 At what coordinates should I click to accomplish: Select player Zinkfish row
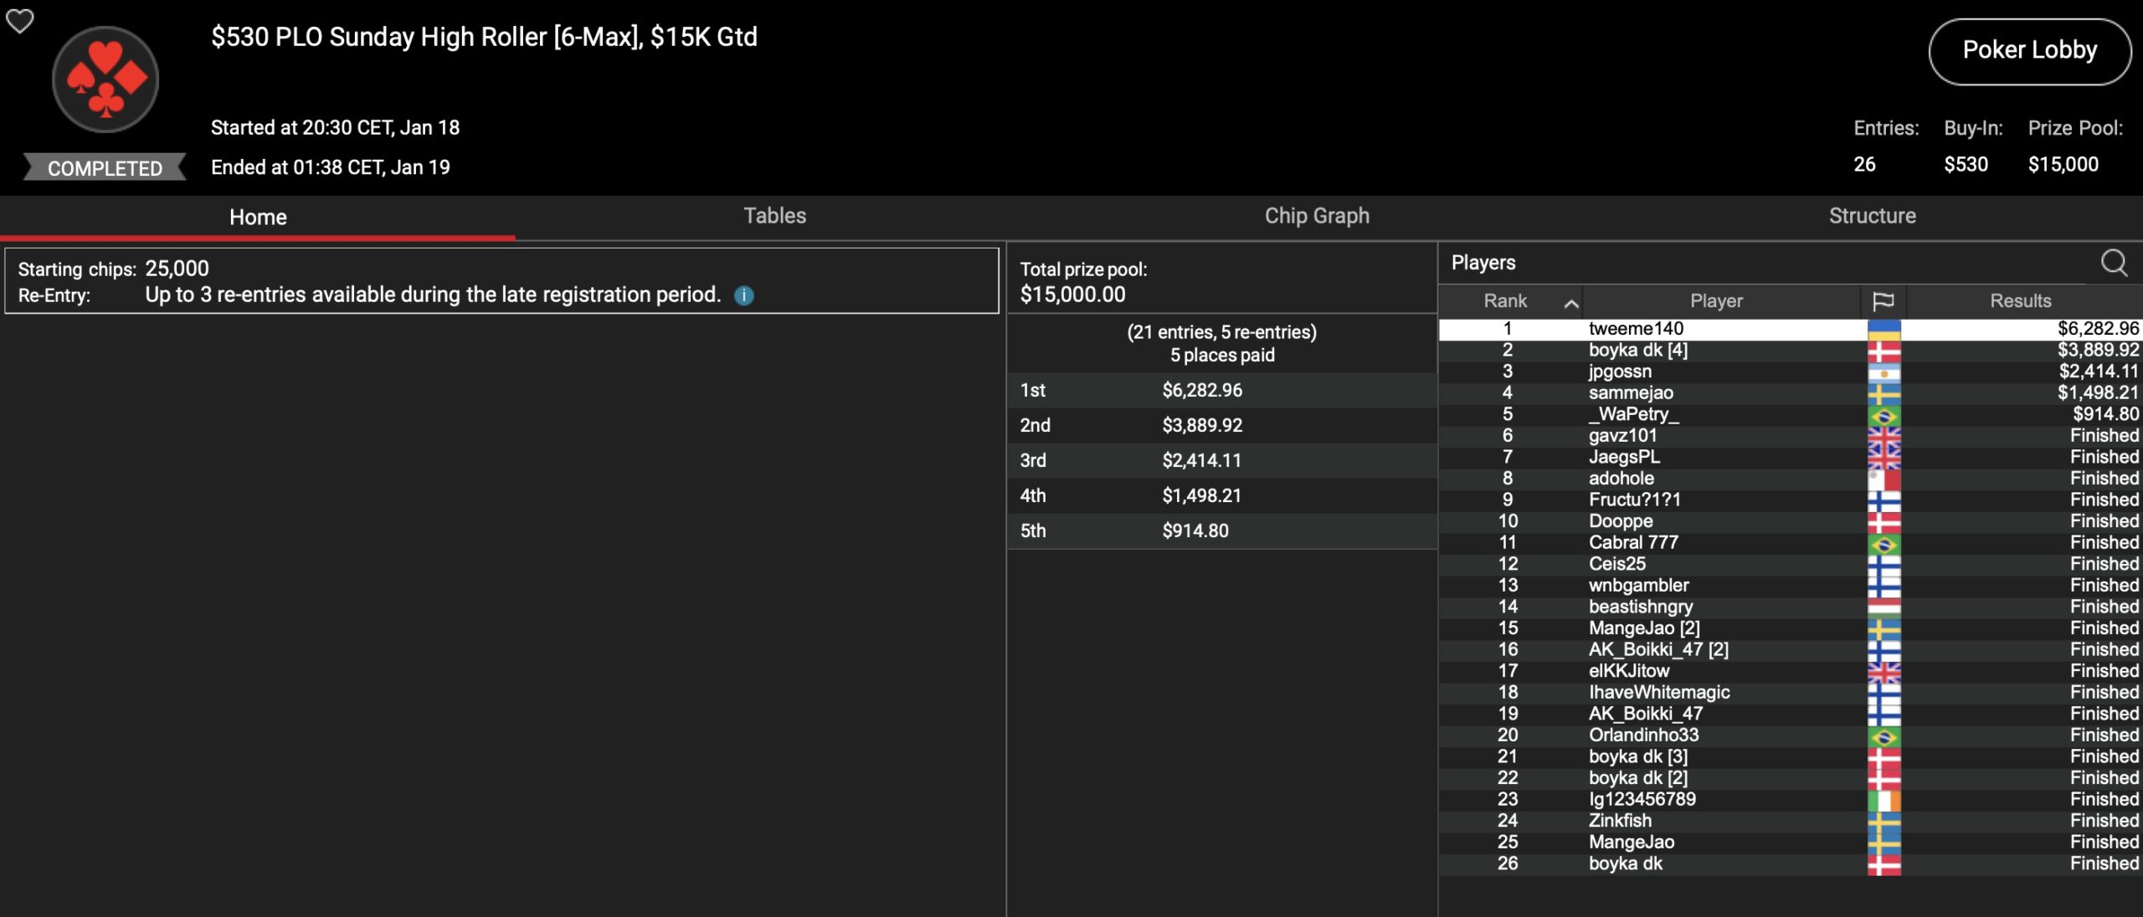click(x=1620, y=821)
